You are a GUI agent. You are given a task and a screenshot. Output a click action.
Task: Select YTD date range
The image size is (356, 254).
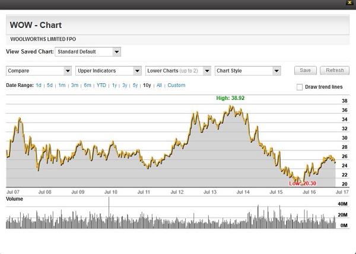tap(101, 86)
